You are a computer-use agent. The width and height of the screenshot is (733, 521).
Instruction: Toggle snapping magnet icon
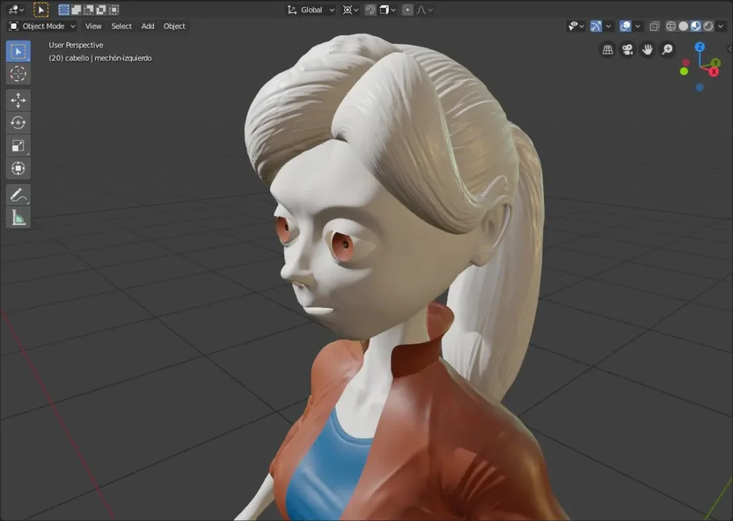[x=370, y=10]
